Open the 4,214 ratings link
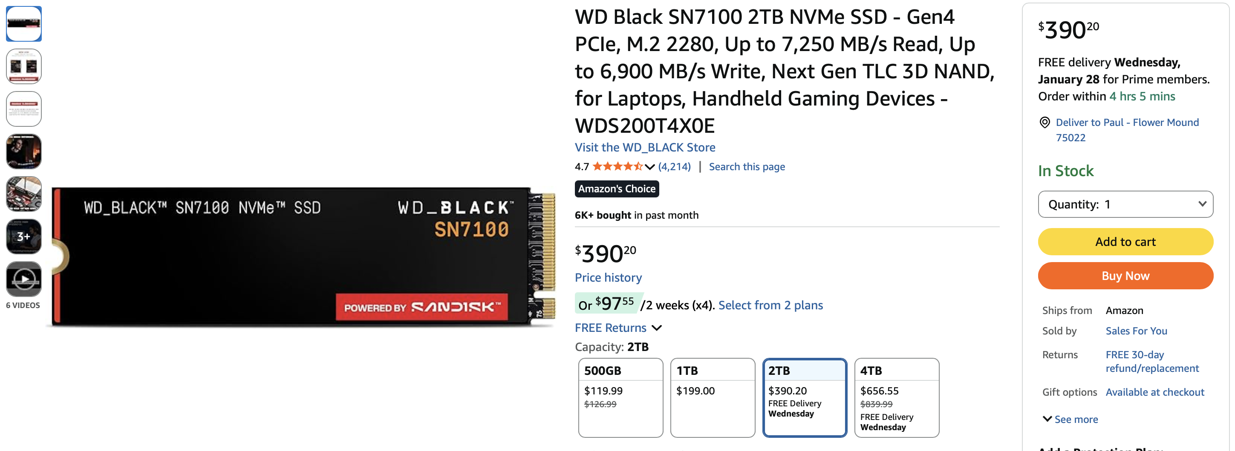Image resolution: width=1235 pixels, height=451 pixels. pos(674,167)
